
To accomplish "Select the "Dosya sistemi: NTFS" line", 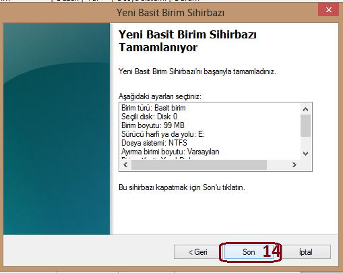I will point(154,143).
